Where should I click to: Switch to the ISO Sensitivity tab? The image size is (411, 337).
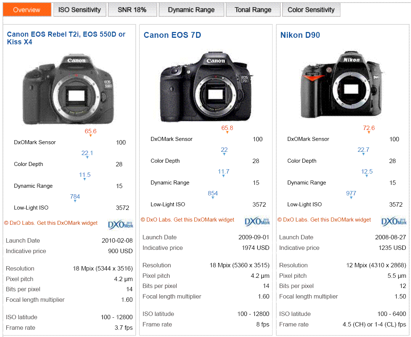(80, 10)
